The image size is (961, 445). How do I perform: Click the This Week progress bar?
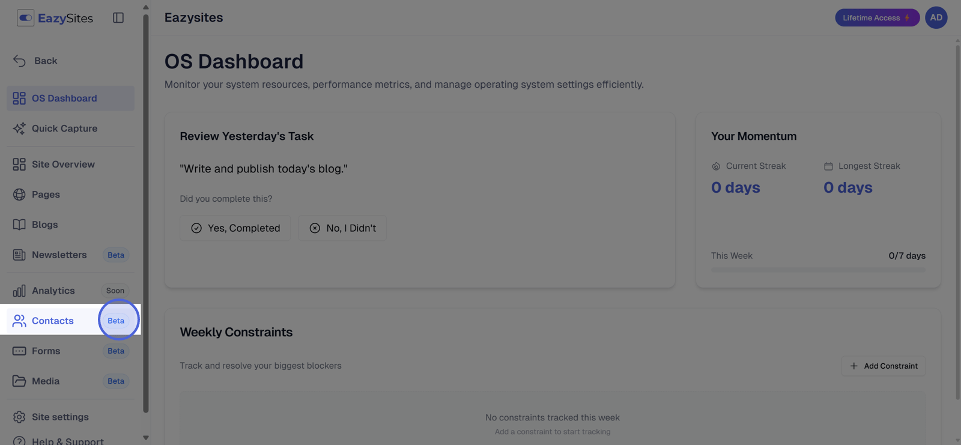click(818, 270)
